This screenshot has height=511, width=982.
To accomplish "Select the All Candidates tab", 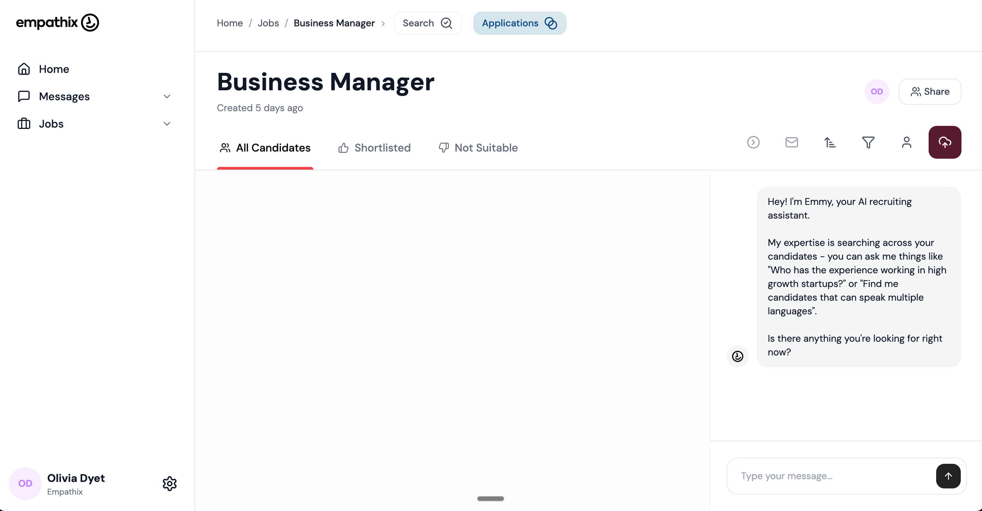I will click(265, 148).
